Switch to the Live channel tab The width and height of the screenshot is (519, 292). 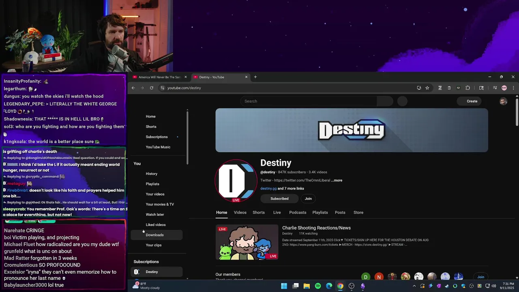[277, 213]
